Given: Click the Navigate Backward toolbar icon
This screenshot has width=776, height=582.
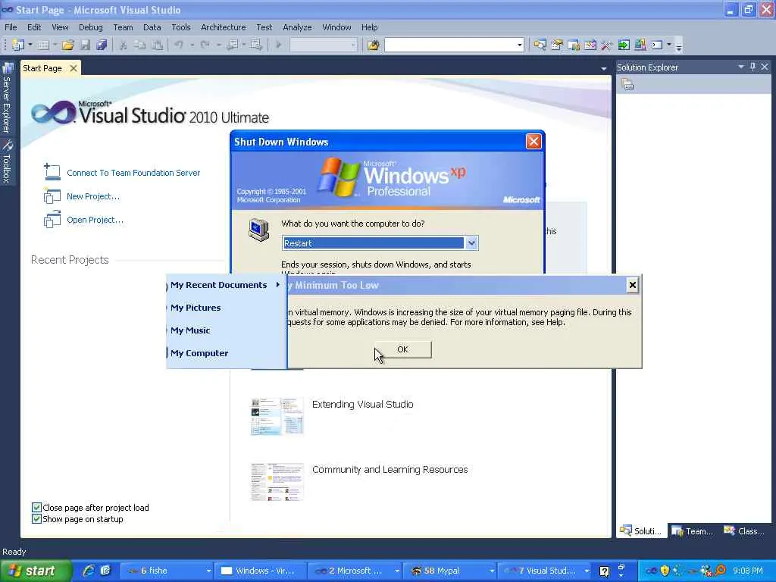Looking at the screenshot, I should (x=232, y=45).
